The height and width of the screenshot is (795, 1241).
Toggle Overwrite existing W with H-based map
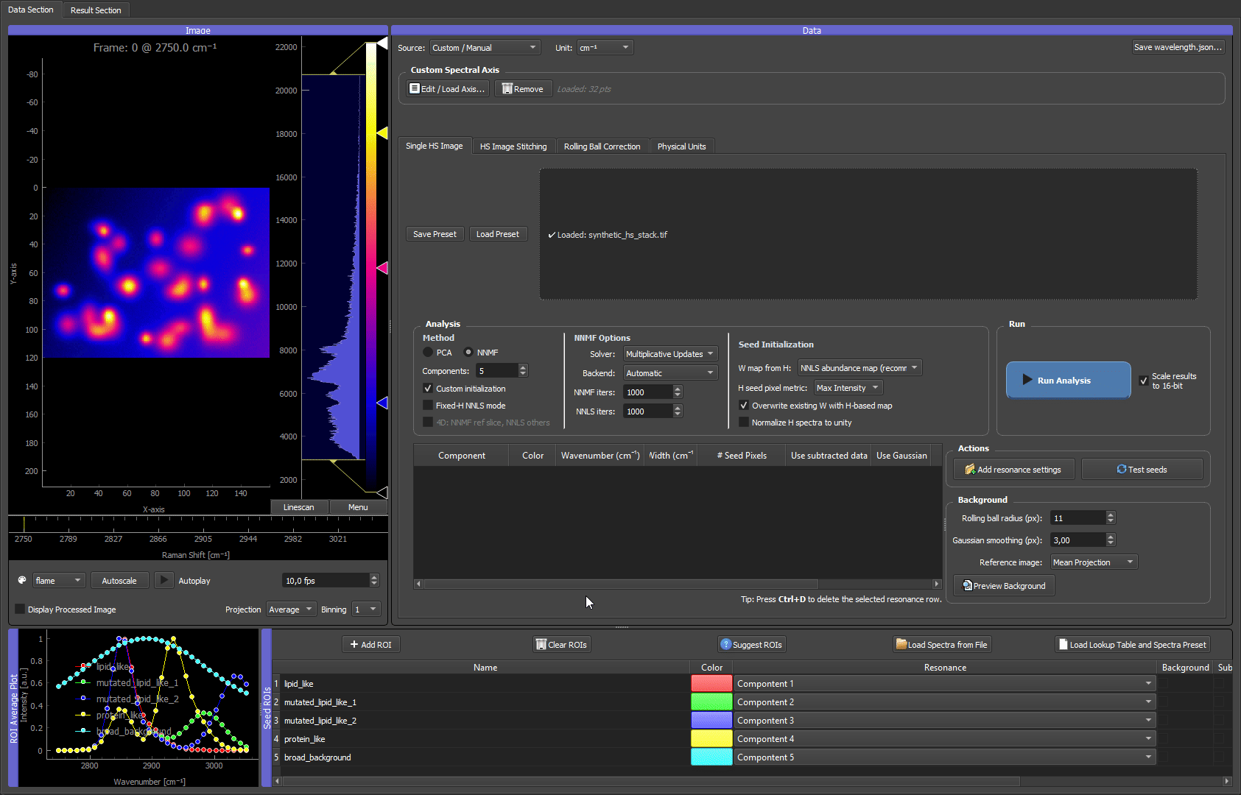click(744, 406)
